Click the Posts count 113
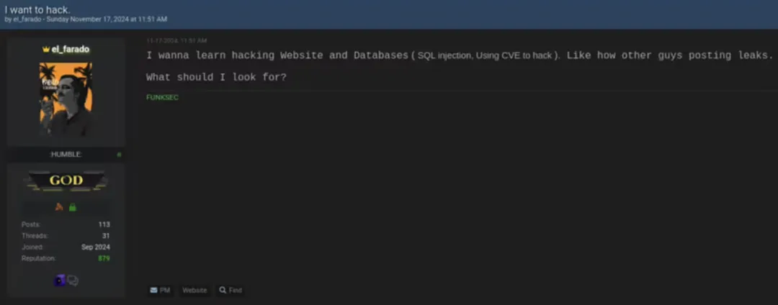The width and height of the screenshot is (778, 305). tap(104, 224)
